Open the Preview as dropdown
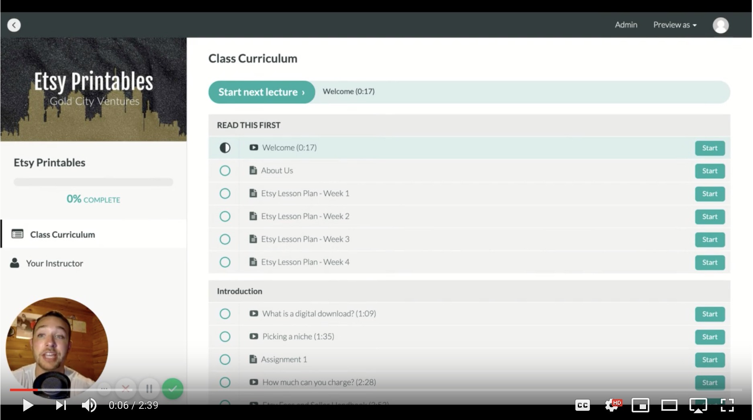The image size is (753, 420). [x=675, y=25]
